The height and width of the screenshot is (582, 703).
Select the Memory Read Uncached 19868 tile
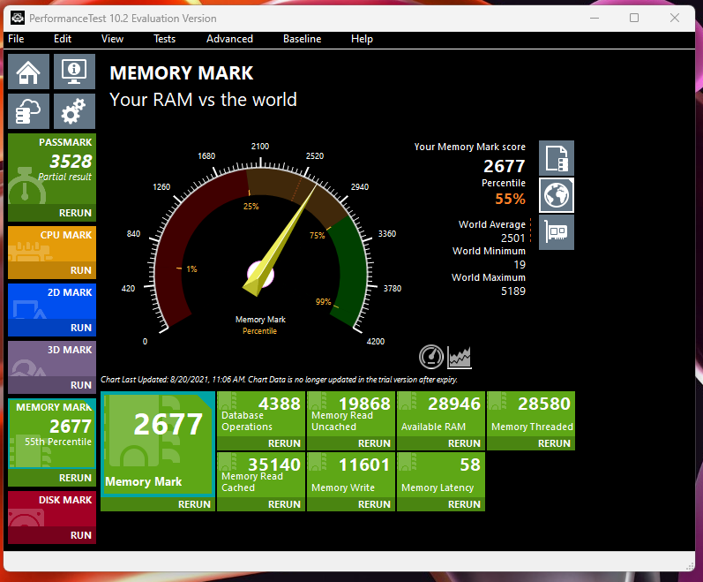click(351, 413)
